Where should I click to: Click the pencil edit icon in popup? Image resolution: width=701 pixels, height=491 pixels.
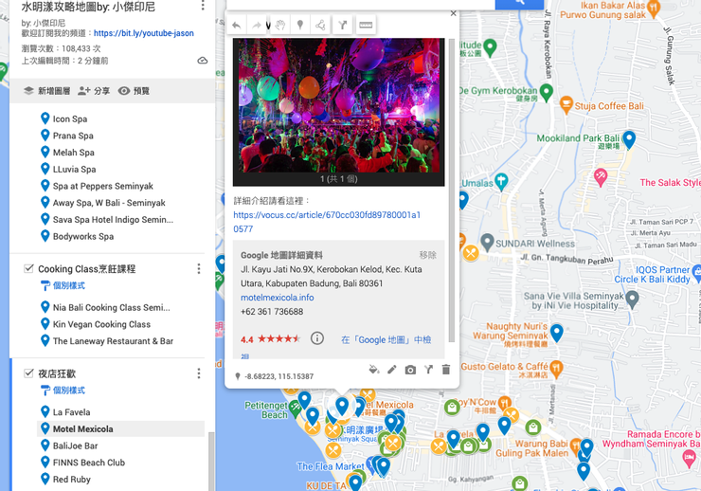pos(392,370)
